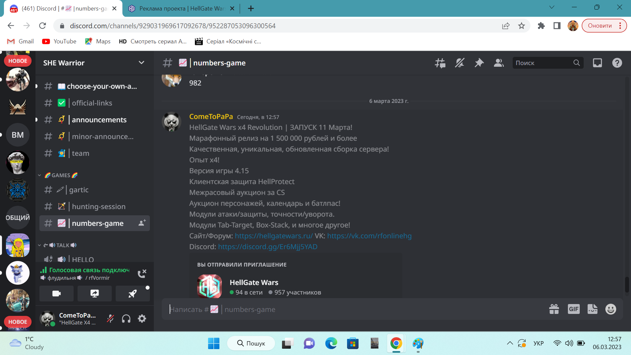Toggle headphones deafen in user panel
631x355 pixels.
tap(126, 319)
